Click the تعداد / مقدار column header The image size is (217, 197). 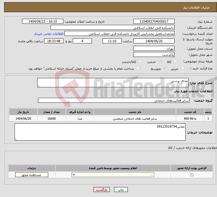click(51, 112)
